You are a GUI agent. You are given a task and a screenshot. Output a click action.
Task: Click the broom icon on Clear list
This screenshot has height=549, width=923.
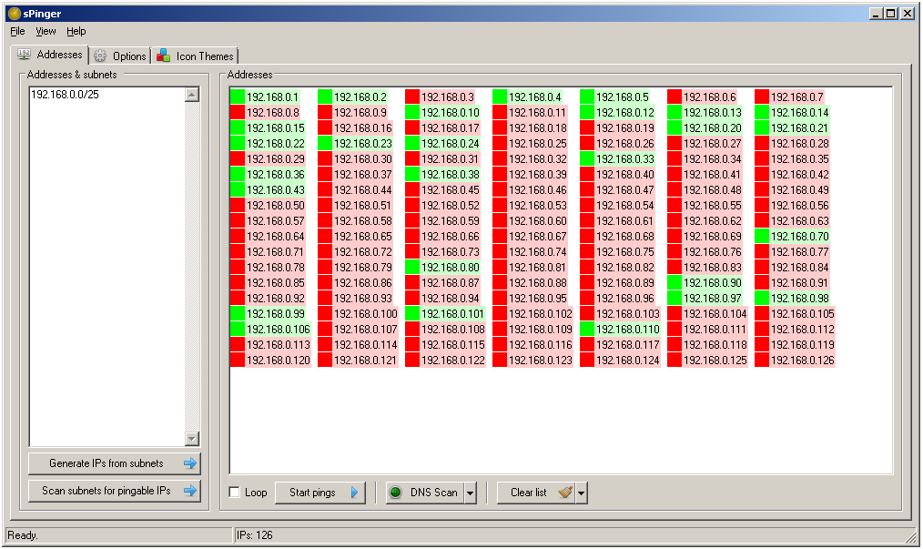coord(565,492)
